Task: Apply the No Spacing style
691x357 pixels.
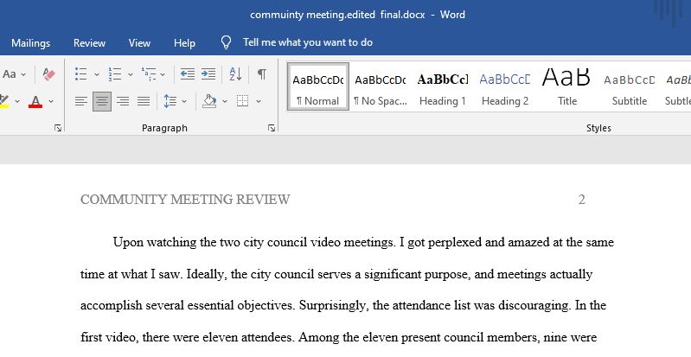Action: pyautogui.click(x=381, y=86)
